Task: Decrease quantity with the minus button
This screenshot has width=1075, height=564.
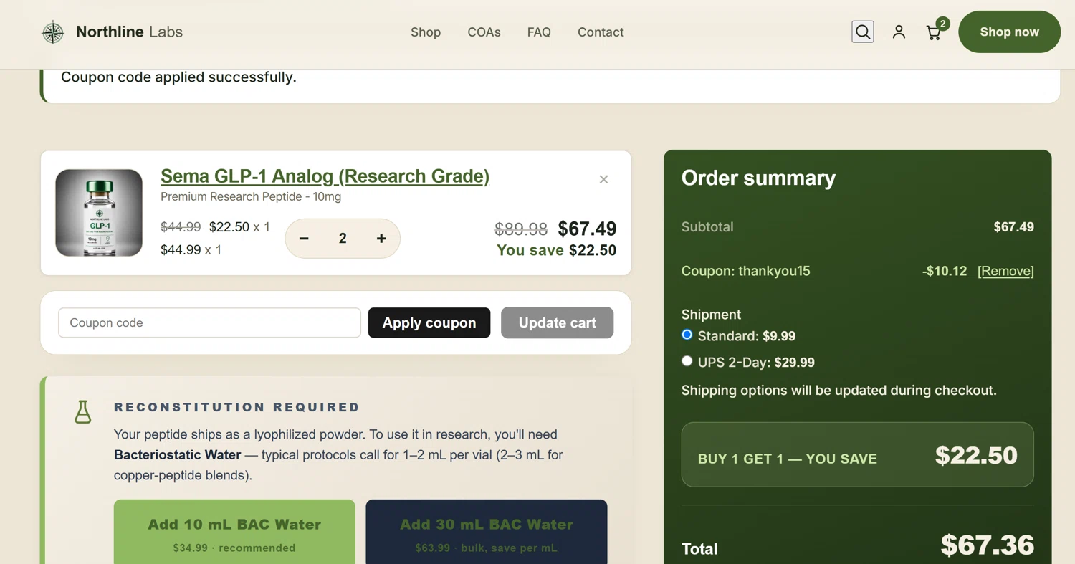Action: (x=304, y=239)
